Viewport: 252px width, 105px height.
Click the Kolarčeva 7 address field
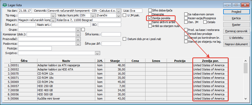(89, 20)
